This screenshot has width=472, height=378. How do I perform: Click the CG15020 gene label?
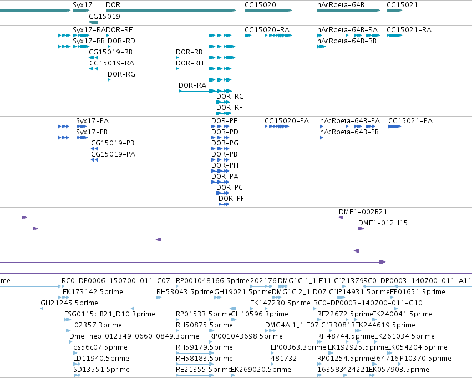[260, 5]
